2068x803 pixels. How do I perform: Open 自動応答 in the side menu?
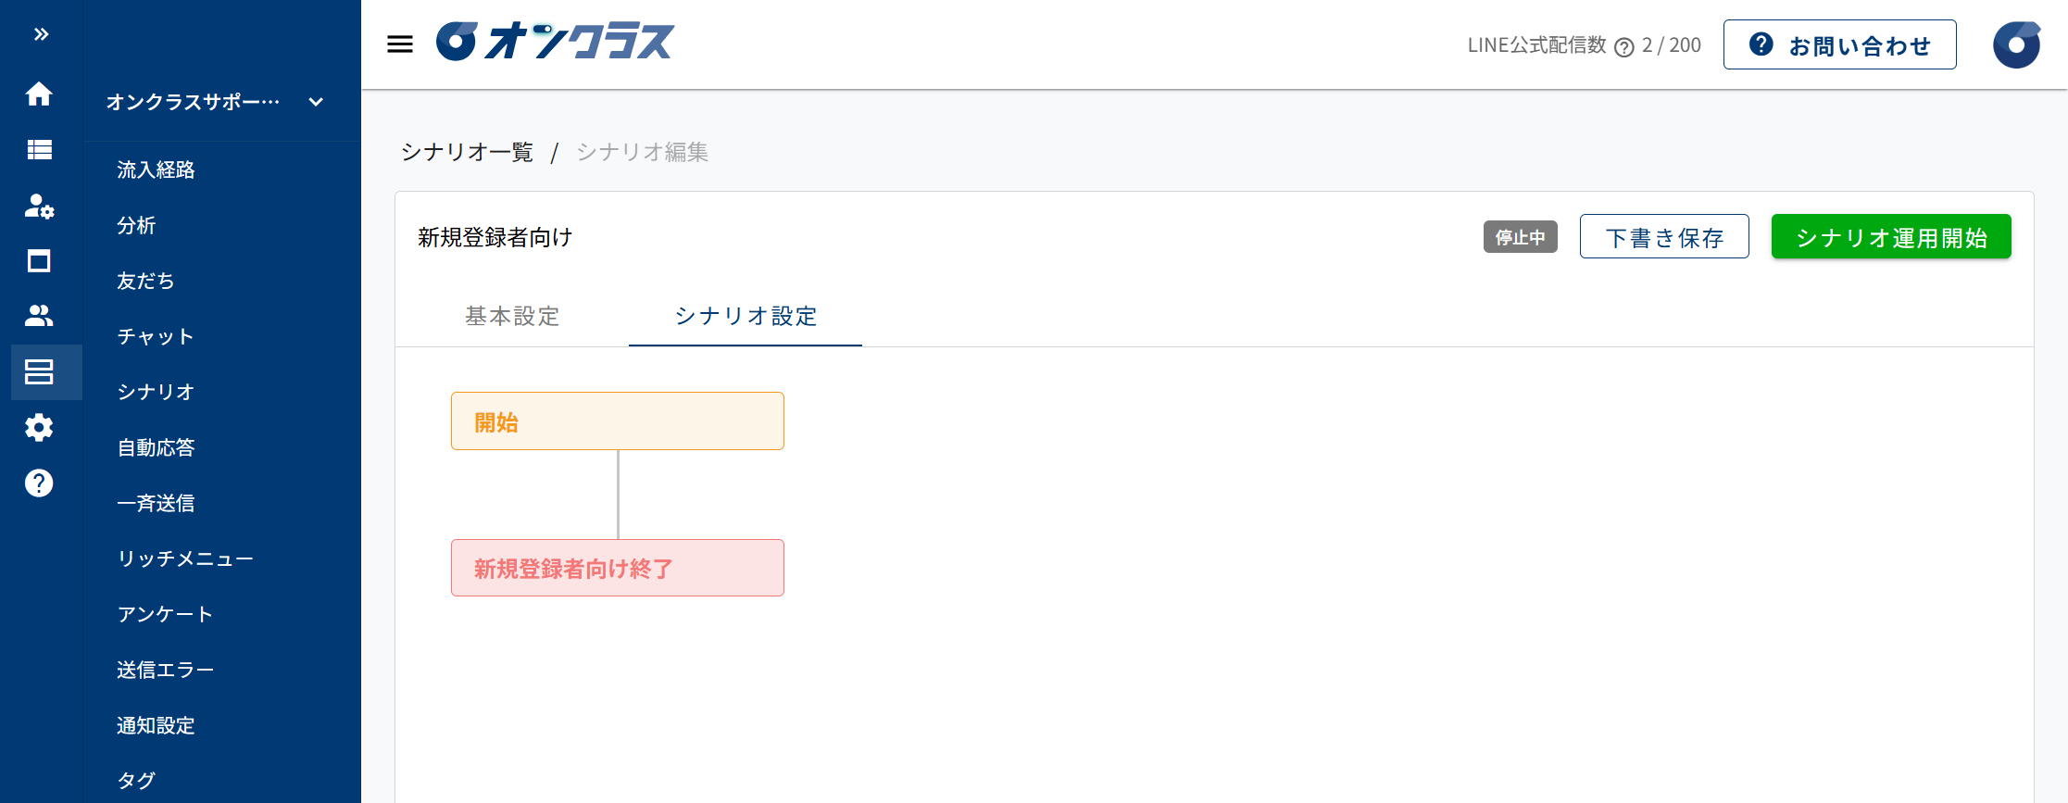(x=156, y=447)
